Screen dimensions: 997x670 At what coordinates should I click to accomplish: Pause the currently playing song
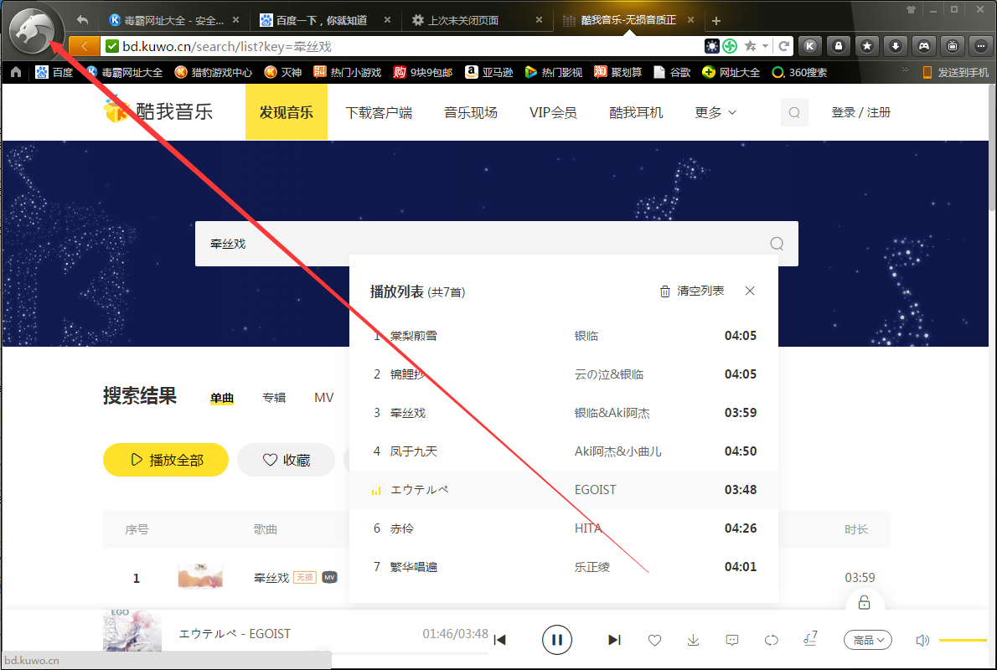[x=557, y=639]
